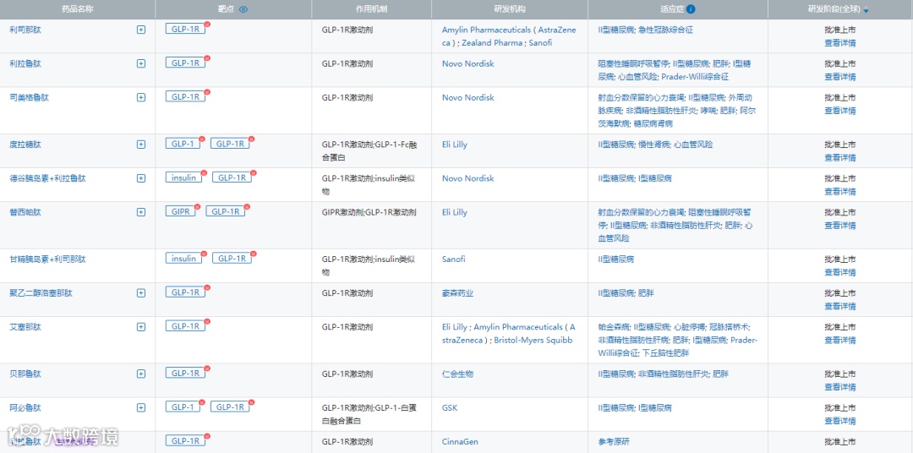The height and width of the screenshot is (453, 913).
Task: Click 查看详情 in the 艾塞那肽 row
Action: (x=840, y=340)
